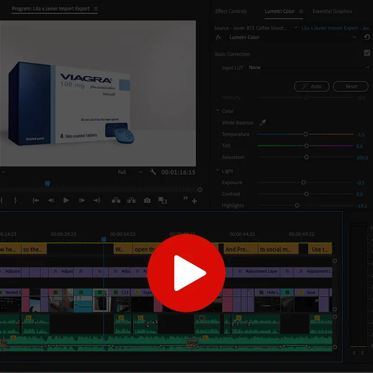The image size is (373, 373).
Task: Click the Saturation value 100.0
Action: click(x=362, y=158)
